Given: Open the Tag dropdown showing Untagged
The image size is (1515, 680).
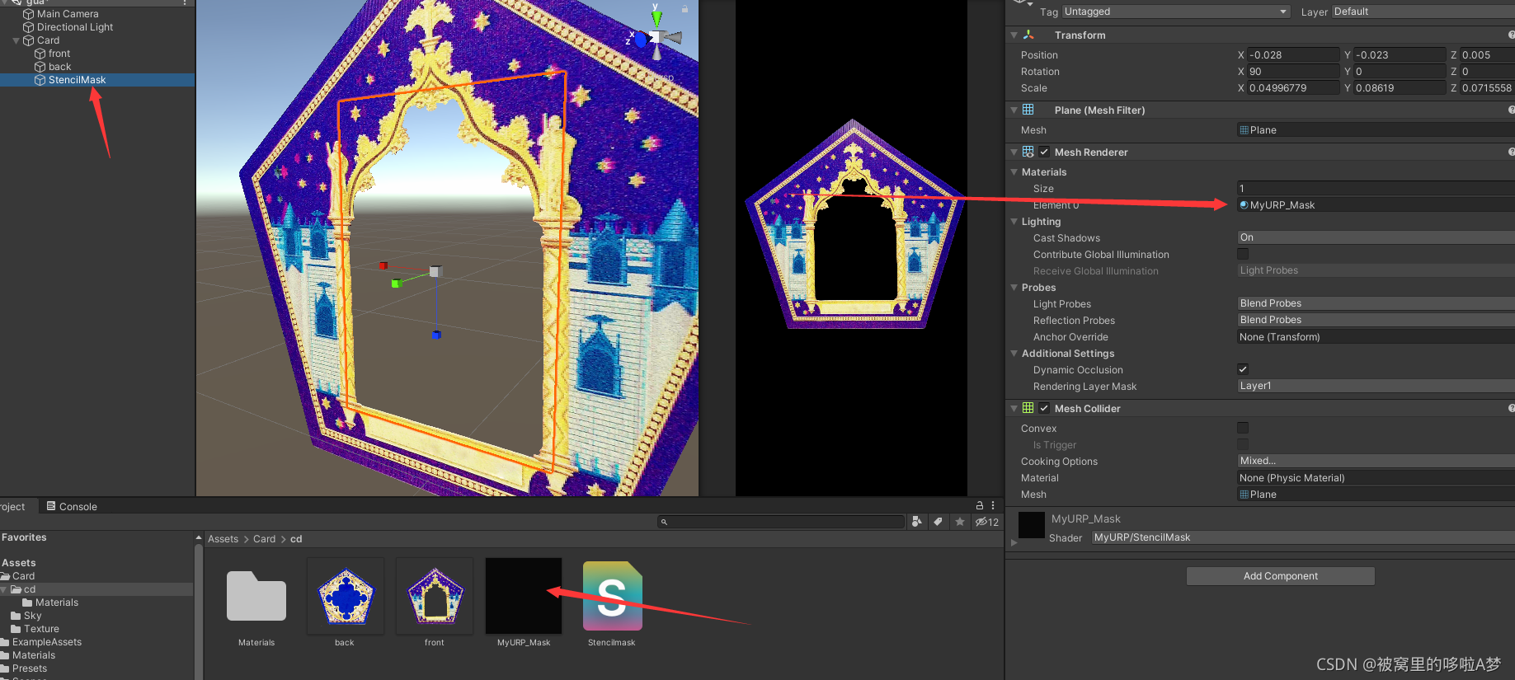Looking at the screenshot, I should (x=1176, y=12).
